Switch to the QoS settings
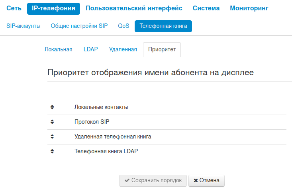This screenshot has height=195, width=292. coord(123,26)
